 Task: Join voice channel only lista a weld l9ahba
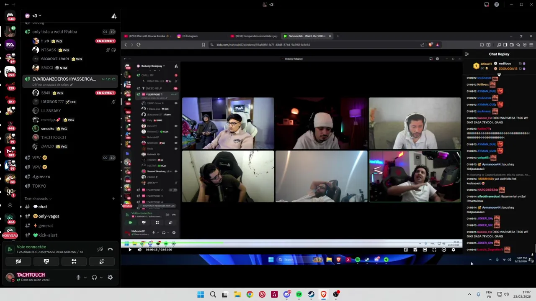(54, 32)
